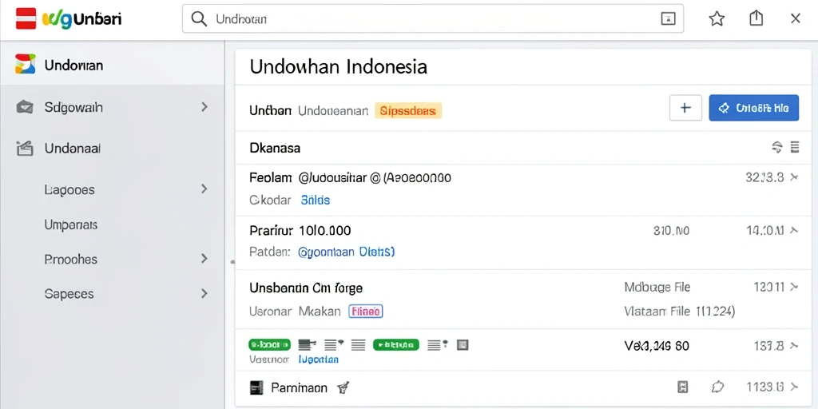Click the Mdbuage File text
Image resolution: width=818 pixels, height=409 pixels.
click(x=657, y=287)
